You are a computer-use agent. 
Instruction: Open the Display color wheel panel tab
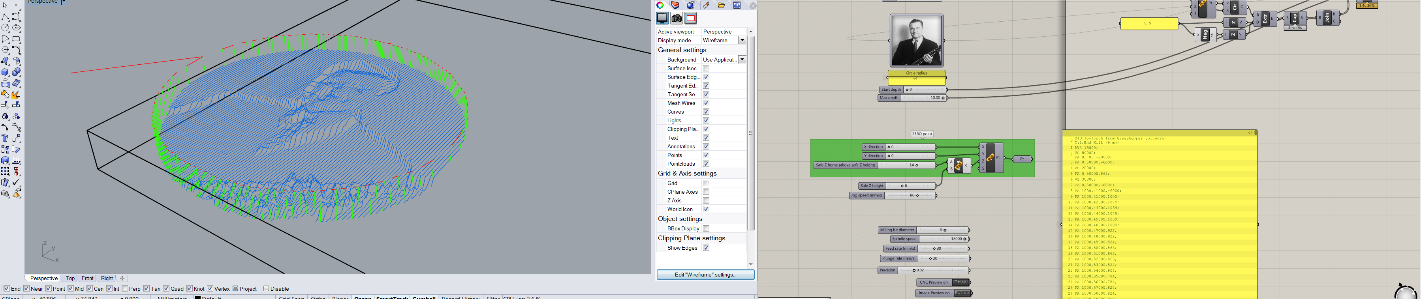[660, 5]
